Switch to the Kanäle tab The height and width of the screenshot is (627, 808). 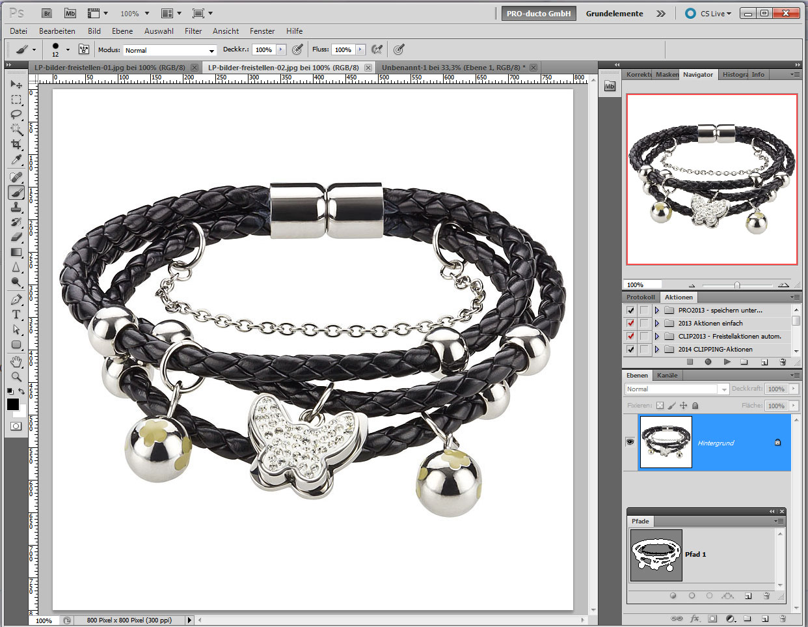click(667, 375)
